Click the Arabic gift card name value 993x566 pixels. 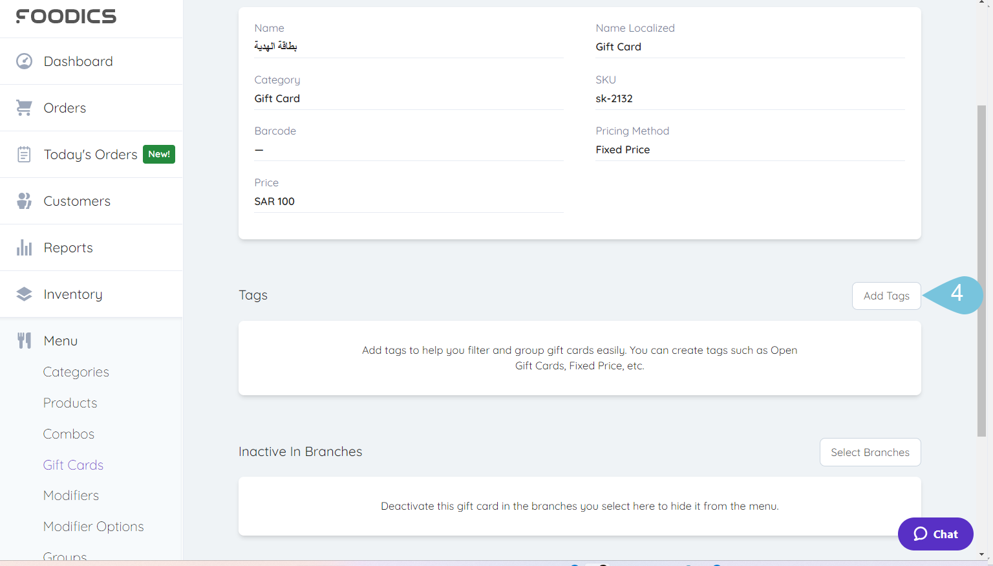(x=275, y=46)
